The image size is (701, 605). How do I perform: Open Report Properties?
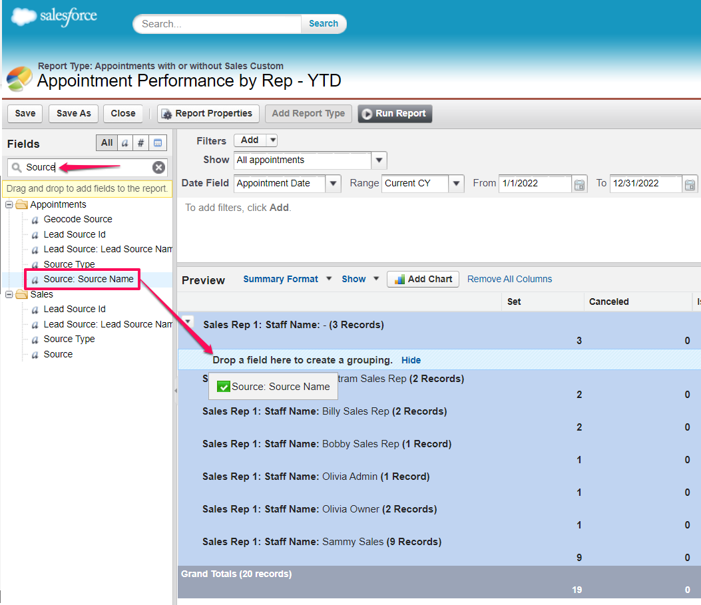(208, 114)
